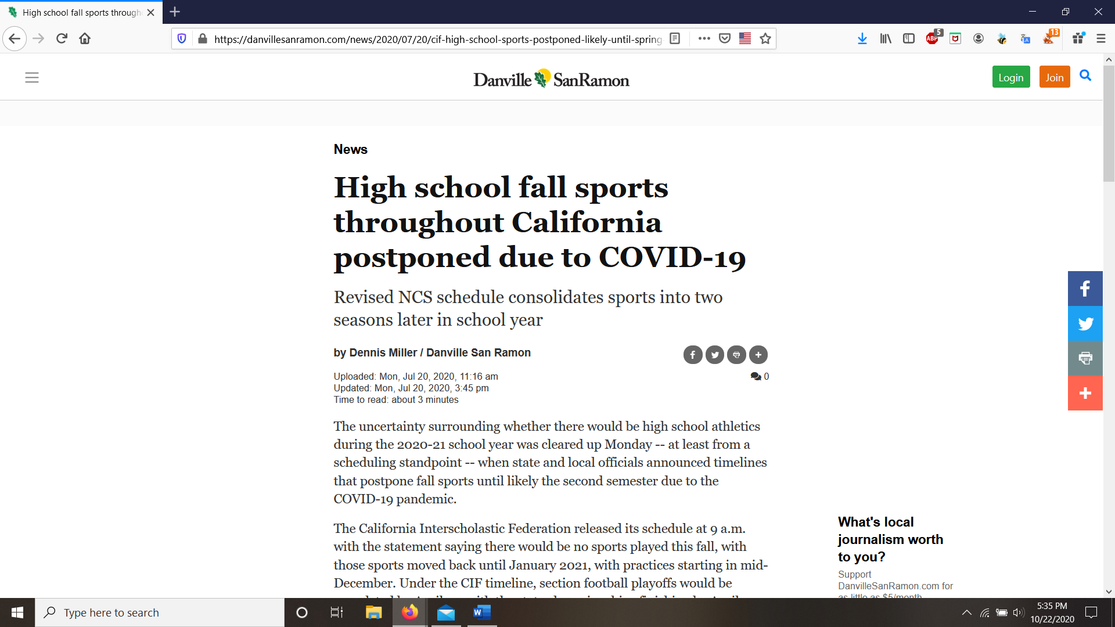Bookmark this page with star icon
The width and height of the screenshot is (1115, 627).
click(765, 38)
